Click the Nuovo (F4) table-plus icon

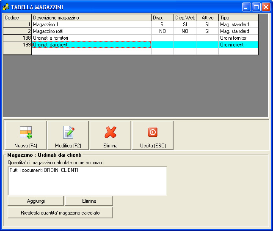(x=26, y=132)
